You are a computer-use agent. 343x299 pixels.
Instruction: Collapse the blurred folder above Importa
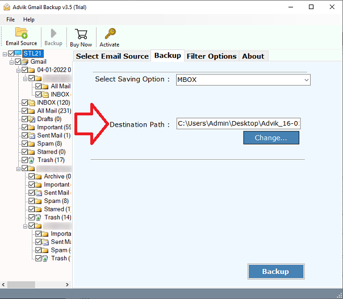pos(26,226)
